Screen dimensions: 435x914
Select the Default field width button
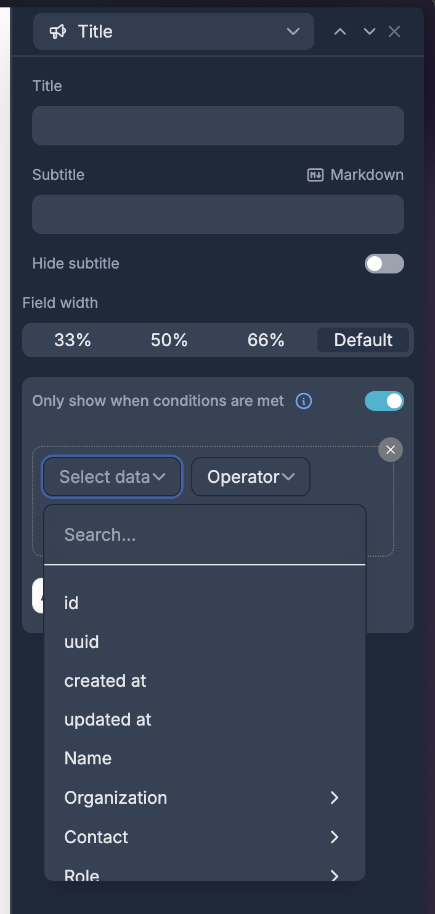click(363, 340)
